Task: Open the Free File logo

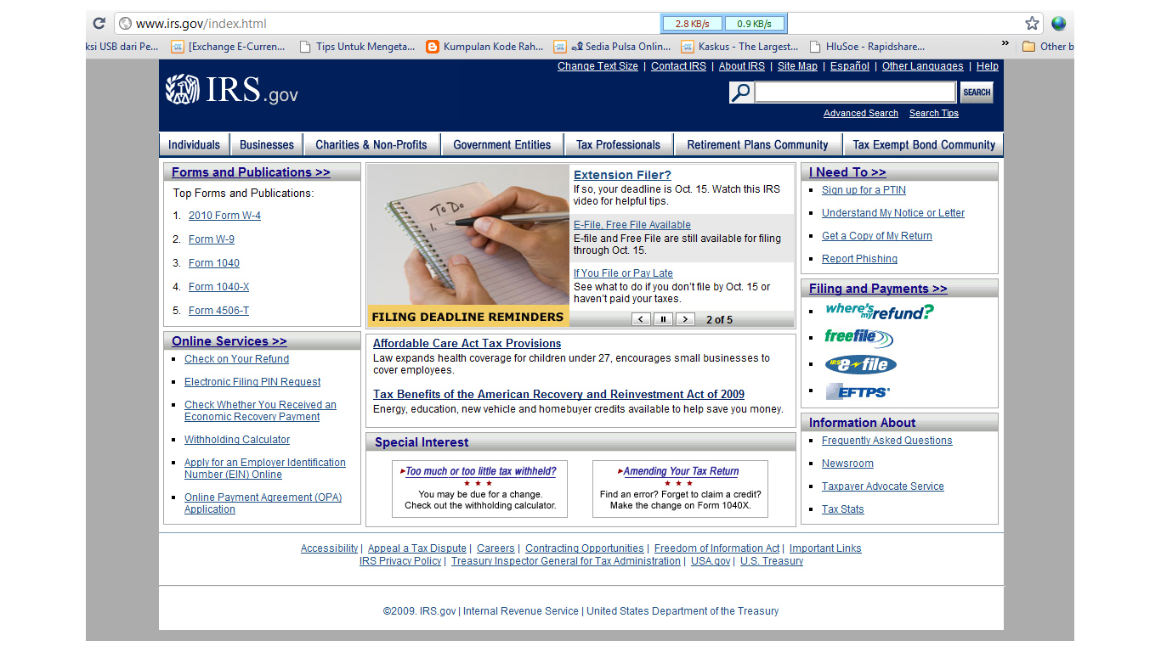Action: point(858,338)
